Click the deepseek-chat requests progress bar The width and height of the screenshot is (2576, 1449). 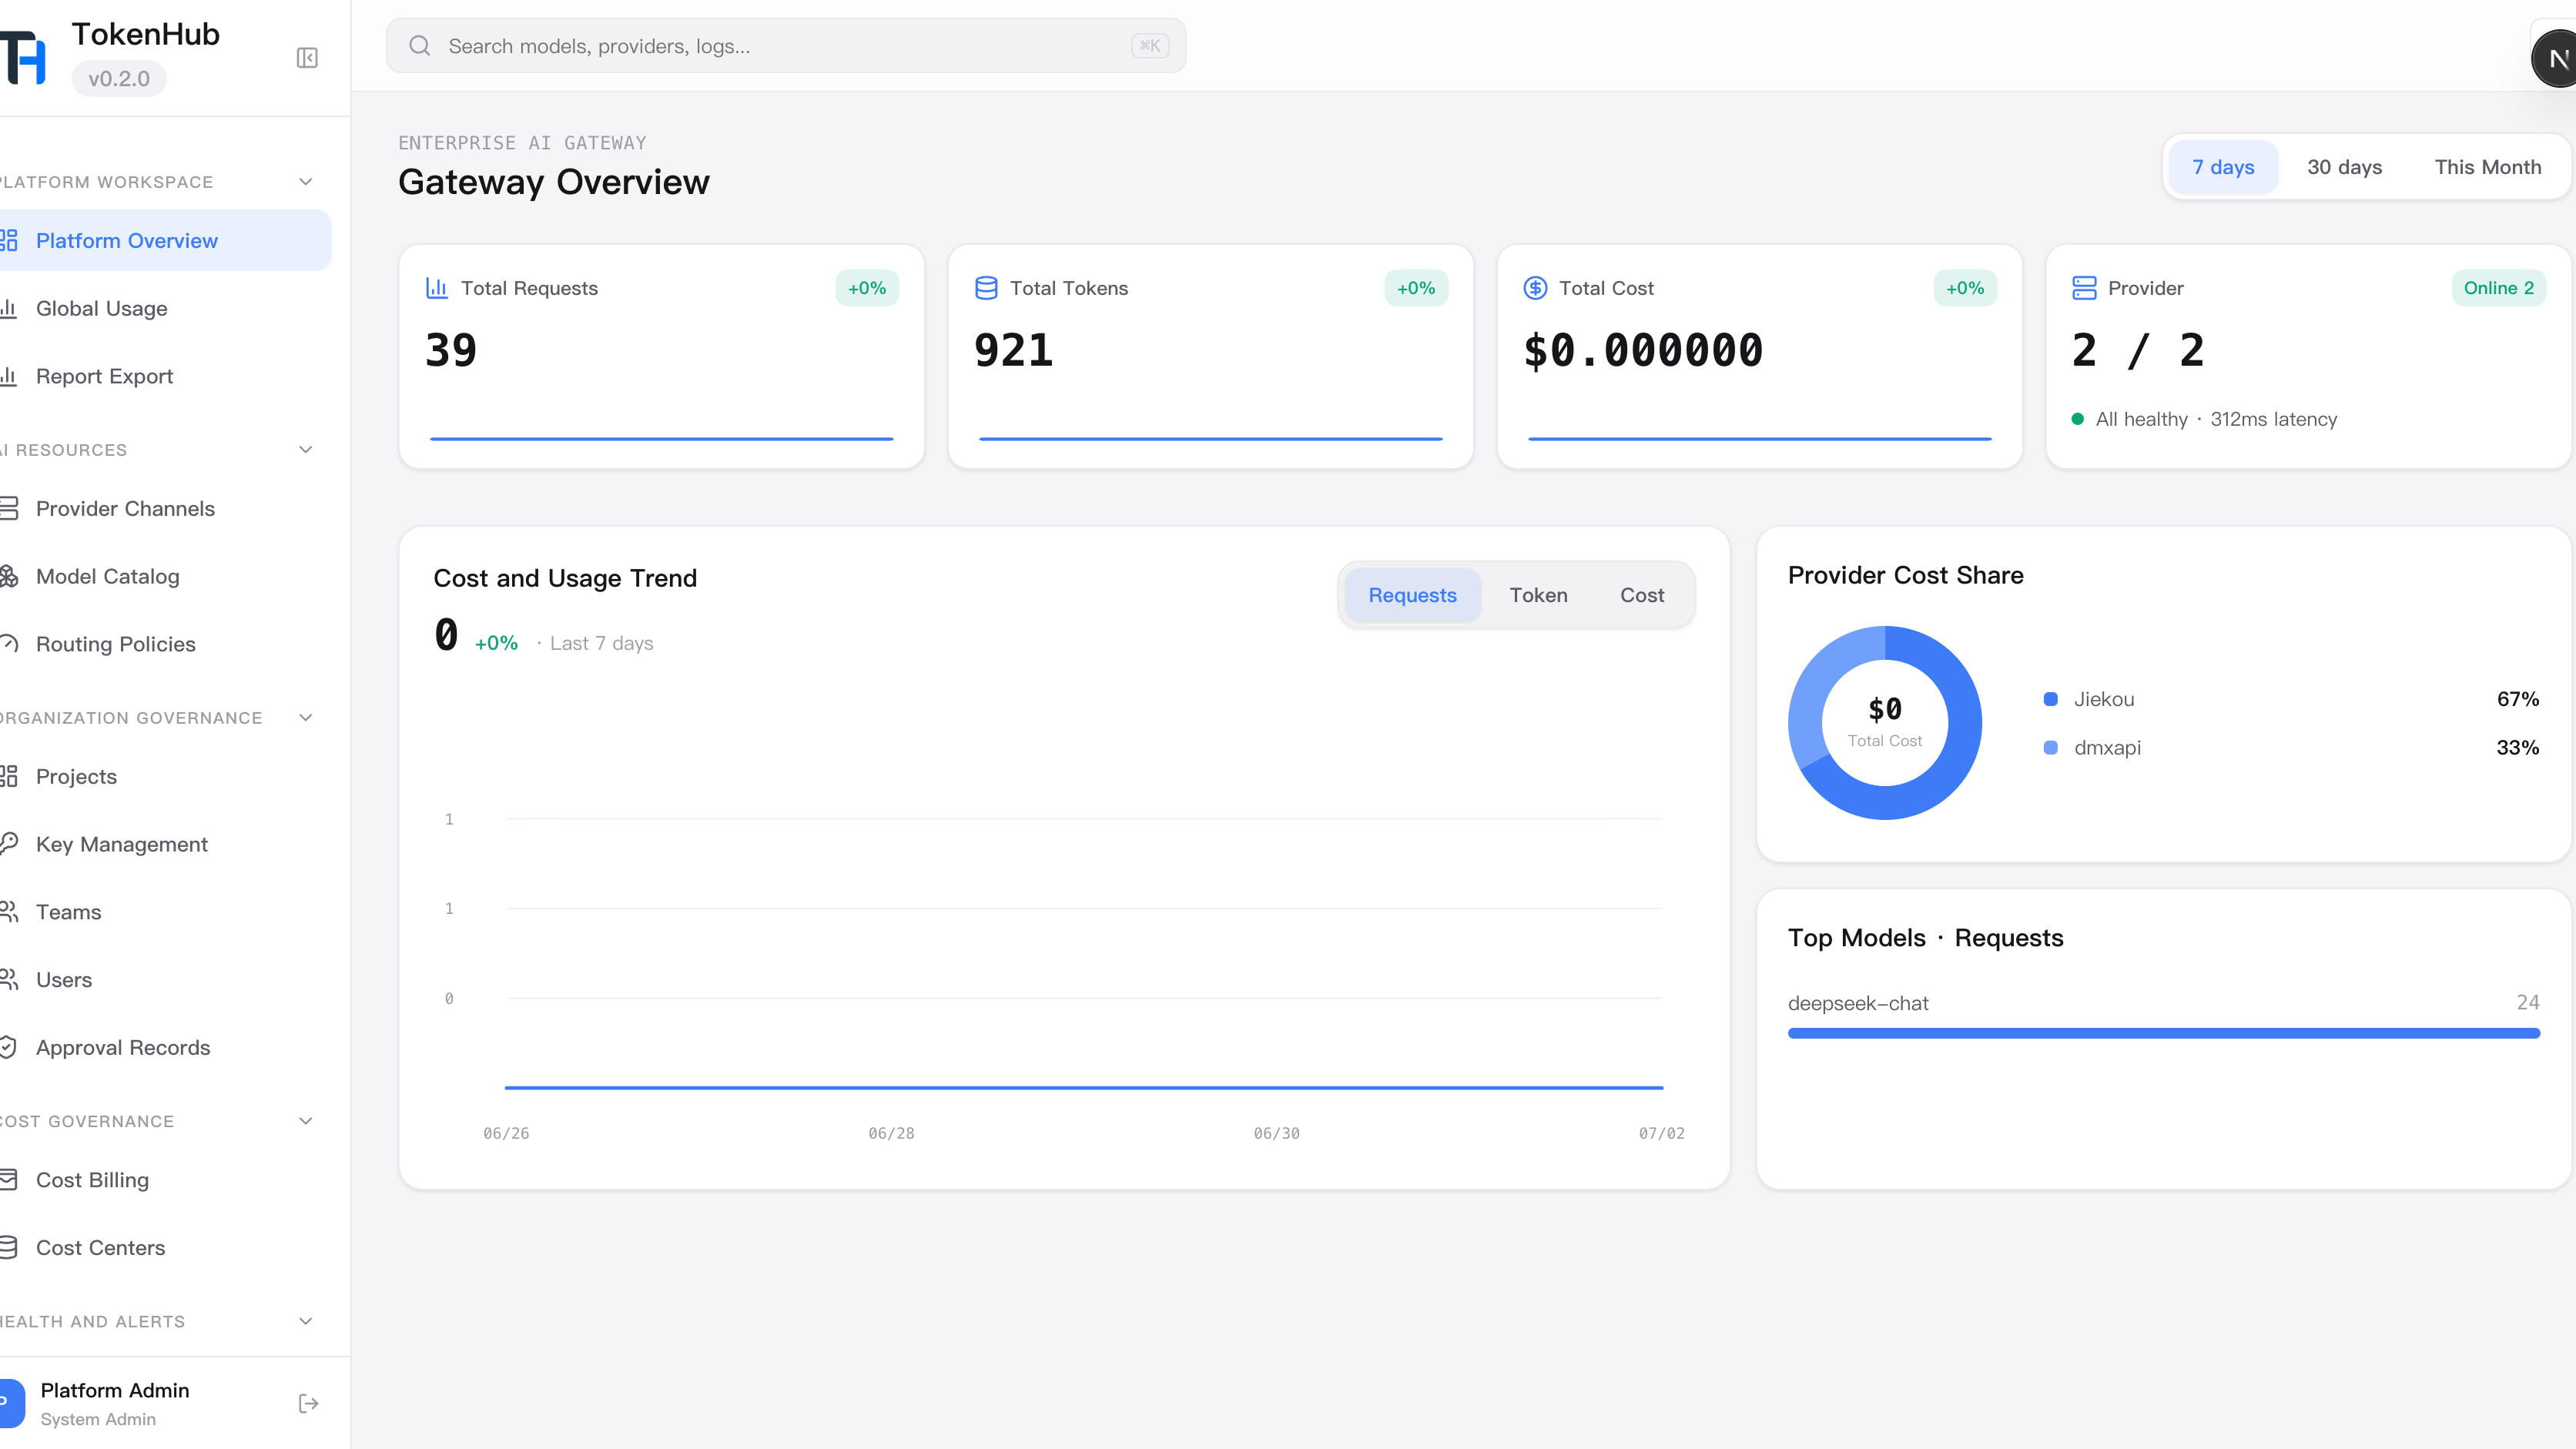coord(2164,1033)
